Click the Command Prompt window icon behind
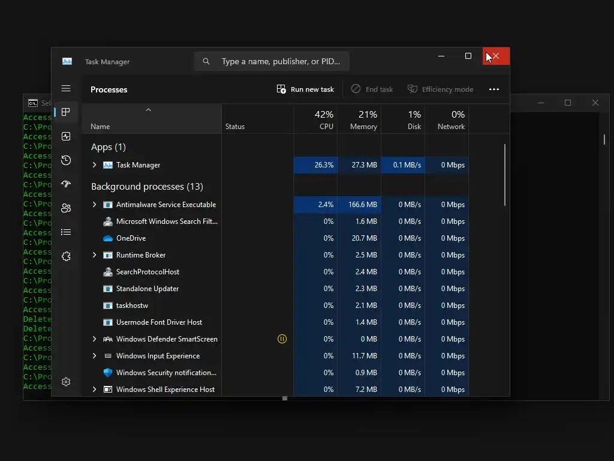This screenshot has height=461, width=614. click(33, 103)
